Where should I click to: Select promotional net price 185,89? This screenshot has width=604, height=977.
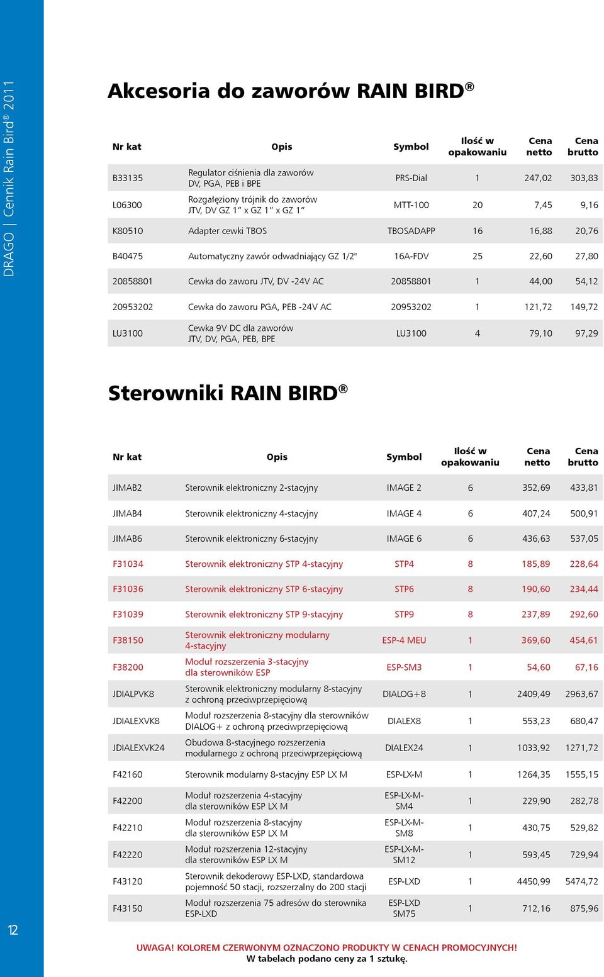point(536,564)
